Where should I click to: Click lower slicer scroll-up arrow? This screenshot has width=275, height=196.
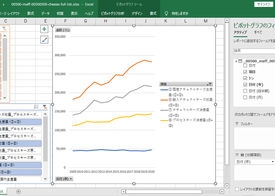45,114
